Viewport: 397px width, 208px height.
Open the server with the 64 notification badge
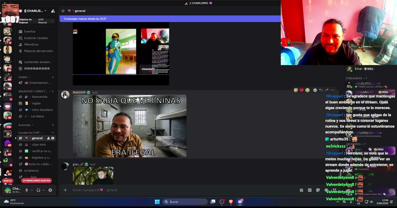pos(8,152)
